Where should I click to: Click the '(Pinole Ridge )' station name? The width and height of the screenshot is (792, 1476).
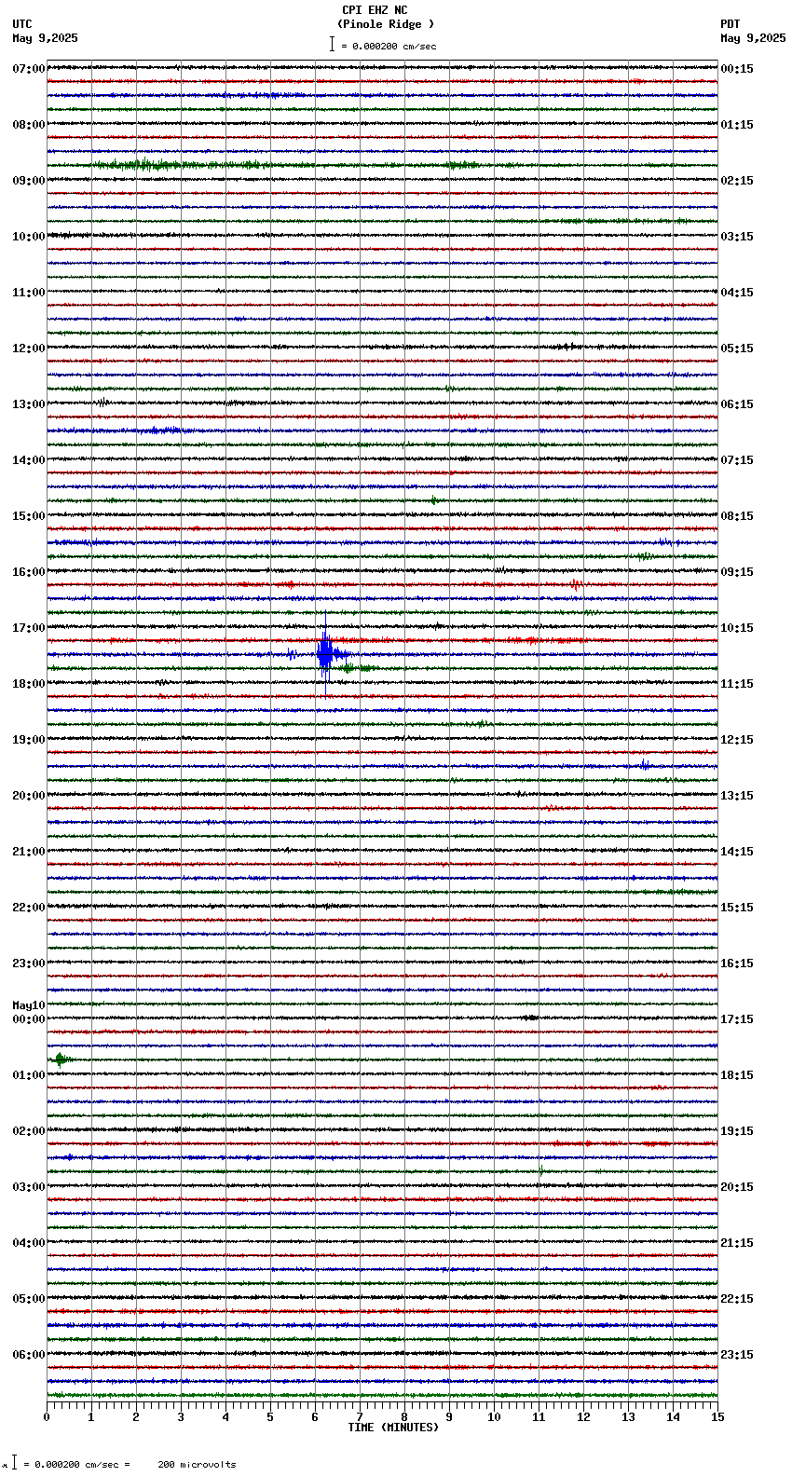pos(386,24)
